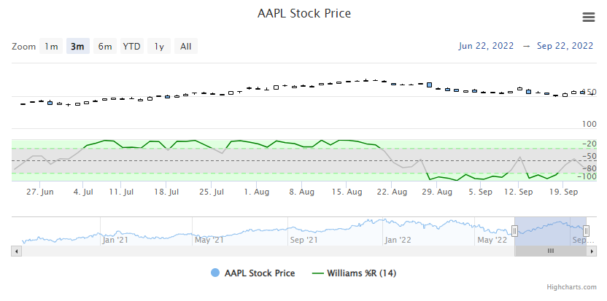
Task: Click the left navigator handle
Action: point(514,231)
